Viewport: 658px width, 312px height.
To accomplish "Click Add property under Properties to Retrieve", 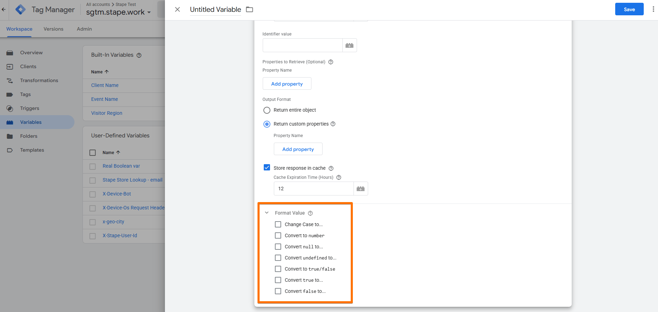I will [287, 84].
